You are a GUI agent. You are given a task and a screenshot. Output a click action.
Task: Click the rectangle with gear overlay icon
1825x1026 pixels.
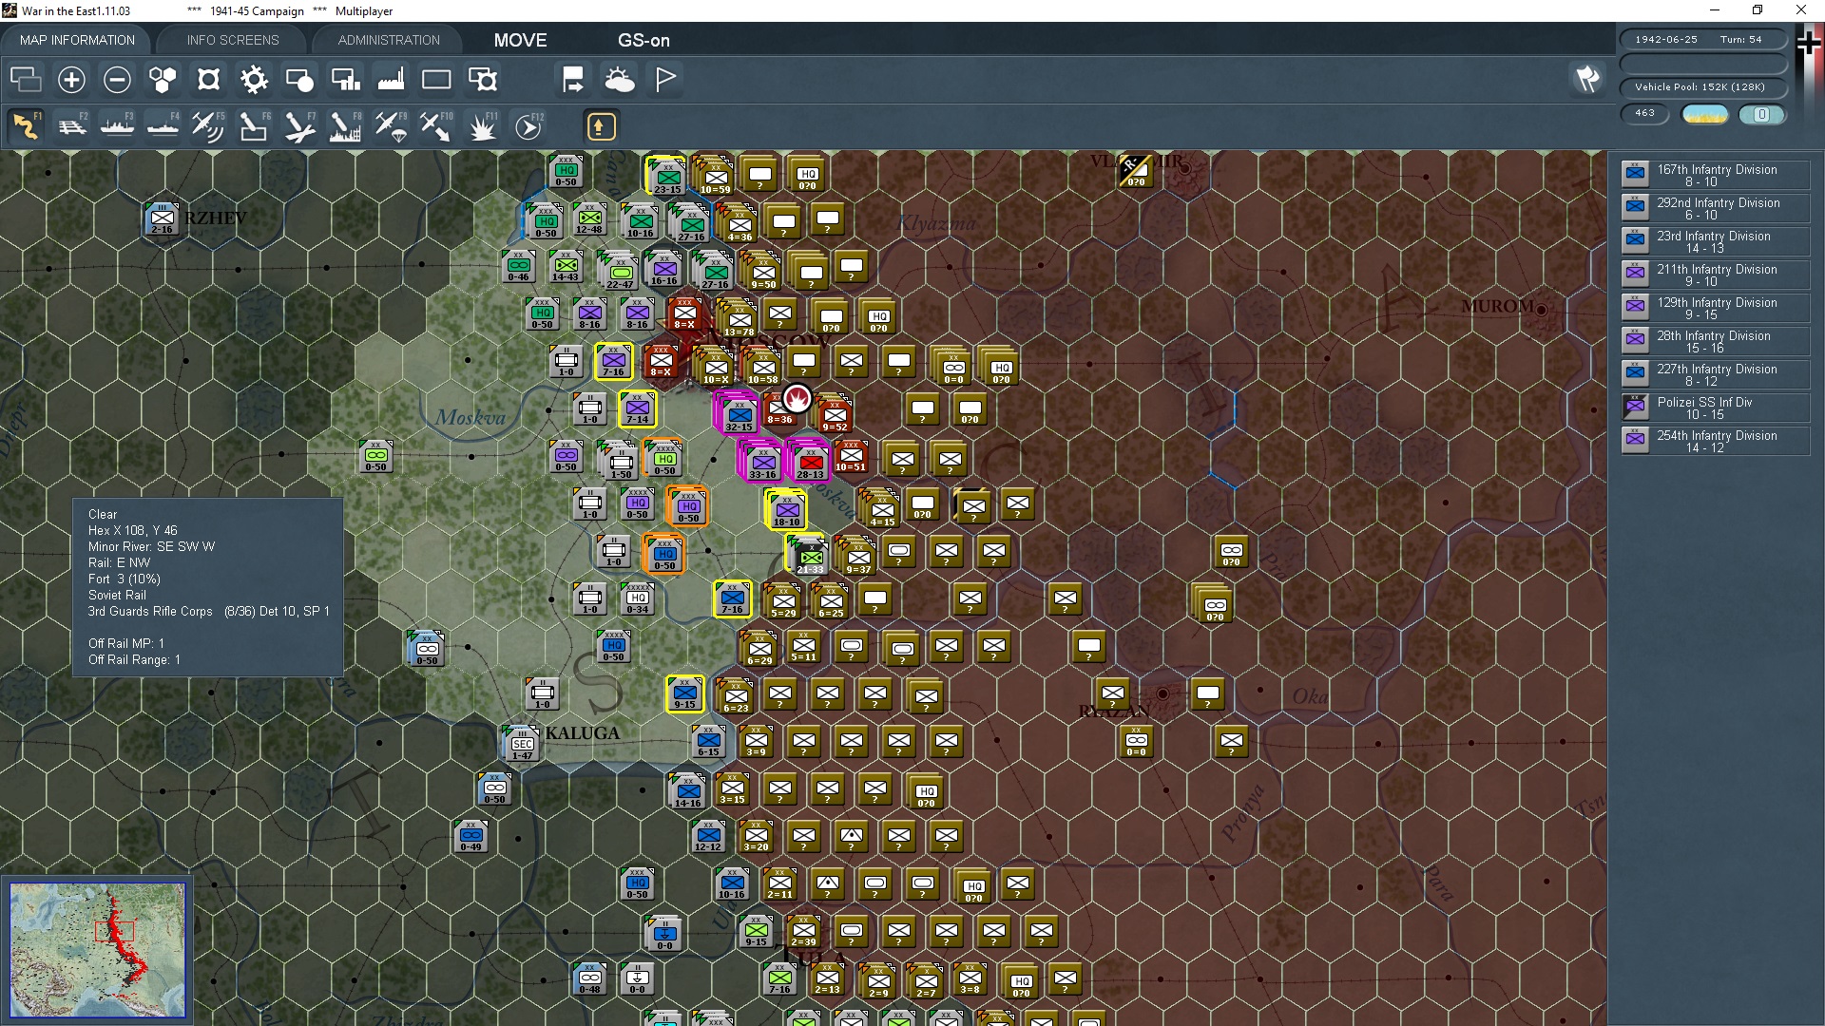click(483, 80)
